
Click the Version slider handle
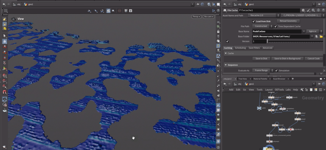tap(267, 41)
